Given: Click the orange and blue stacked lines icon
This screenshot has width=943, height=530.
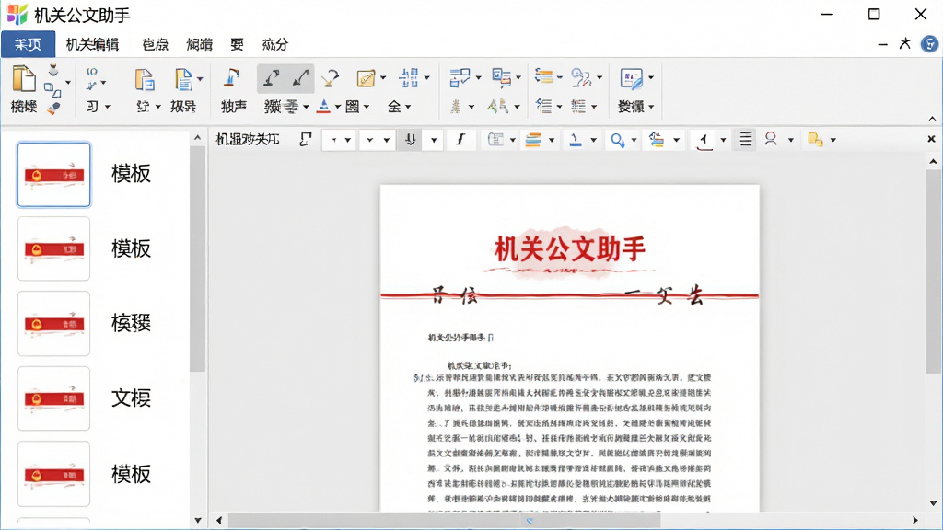Looking at the screenshot, I should (x=533, y=140).
